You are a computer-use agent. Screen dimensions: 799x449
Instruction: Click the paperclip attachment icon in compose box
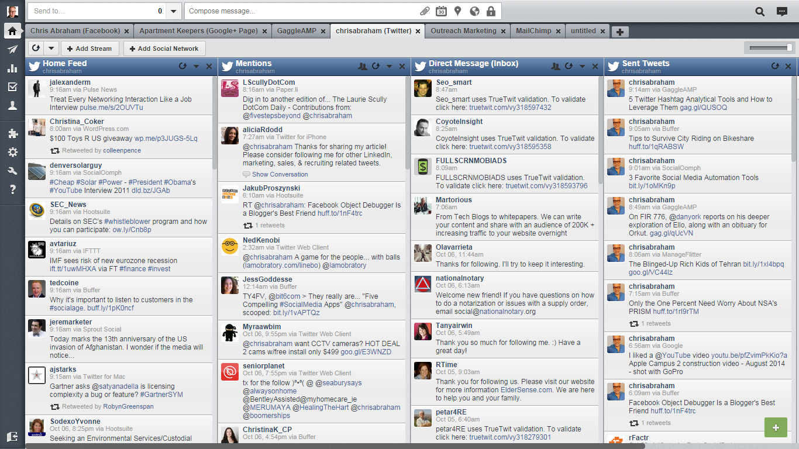[x=425, y=11]
